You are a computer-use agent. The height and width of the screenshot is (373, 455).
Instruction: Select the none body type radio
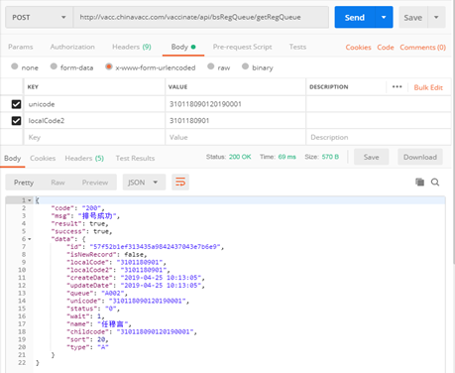[x=15, y=66]
